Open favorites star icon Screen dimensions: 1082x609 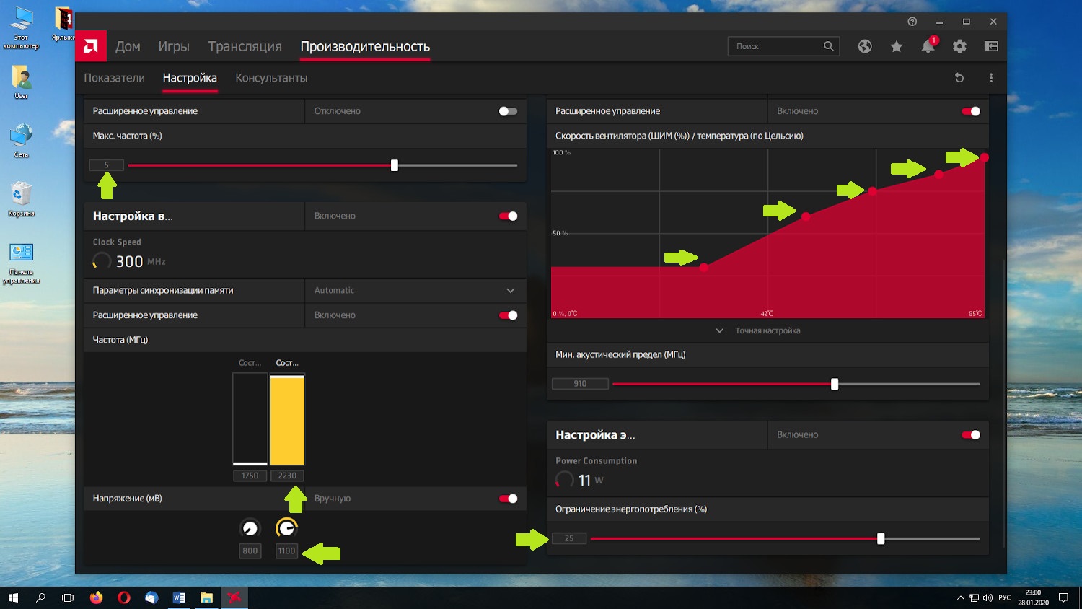coord(897,46)
